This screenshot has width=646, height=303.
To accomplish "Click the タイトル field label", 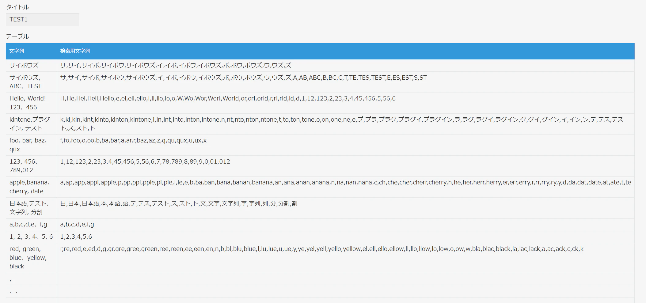I will click(17, 7).
